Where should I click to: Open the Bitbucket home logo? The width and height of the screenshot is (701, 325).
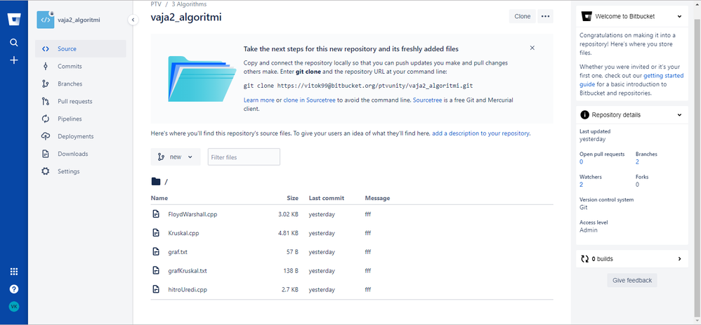[14, 20]
